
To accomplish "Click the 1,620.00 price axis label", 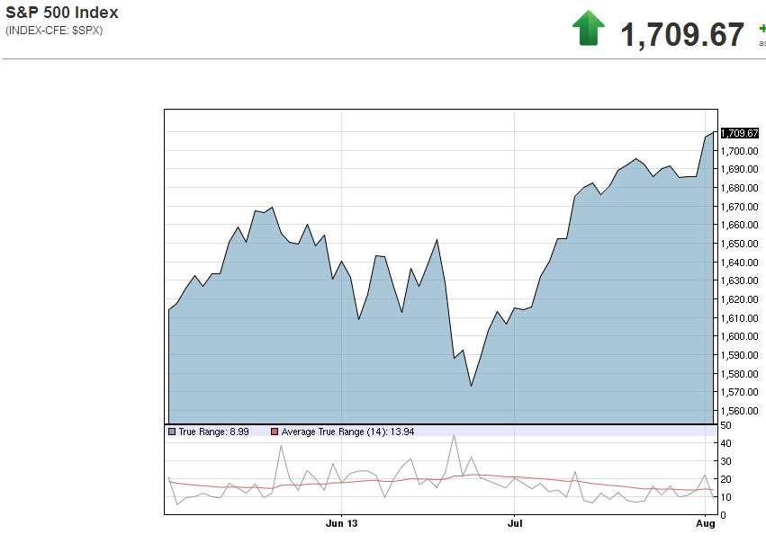I will pos(740,299).
